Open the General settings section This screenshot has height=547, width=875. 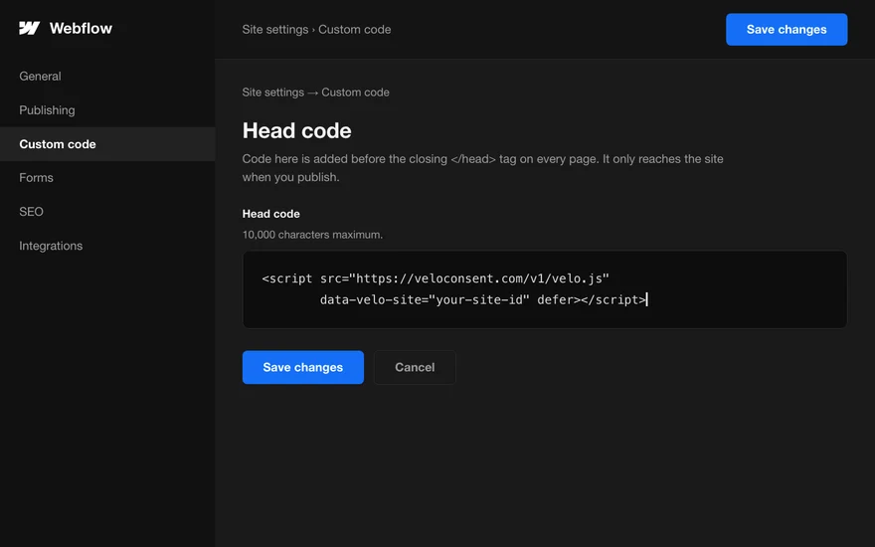pos(40,76)
